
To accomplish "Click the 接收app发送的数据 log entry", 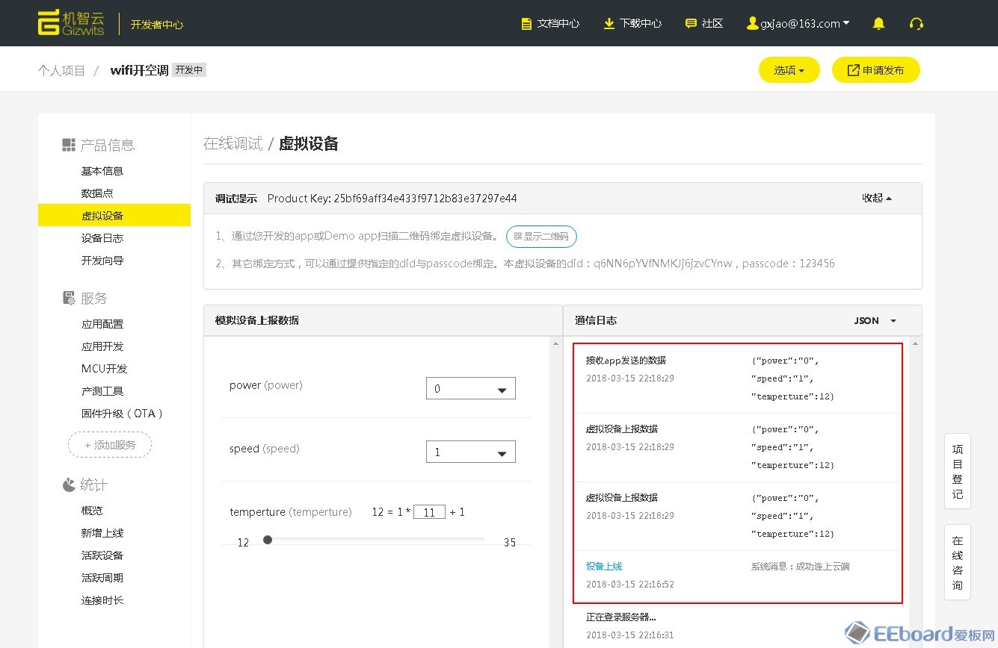I will point(626,361).
